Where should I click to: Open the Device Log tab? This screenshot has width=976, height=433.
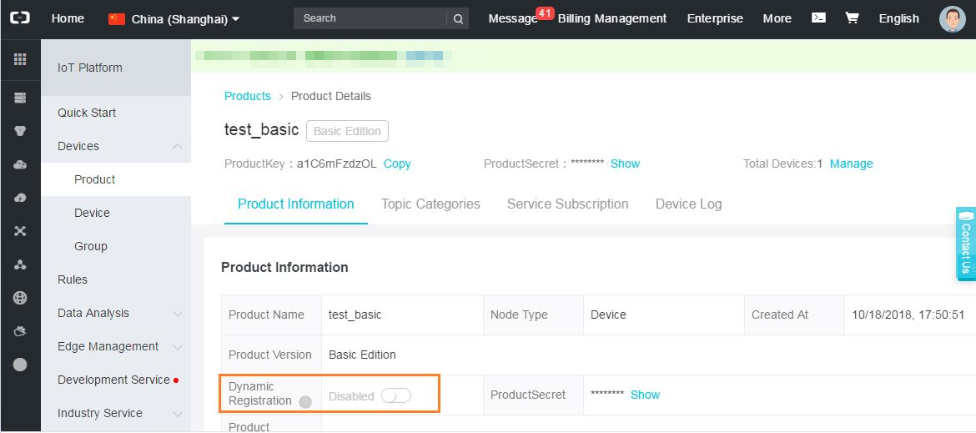click(x=688, y=204)
